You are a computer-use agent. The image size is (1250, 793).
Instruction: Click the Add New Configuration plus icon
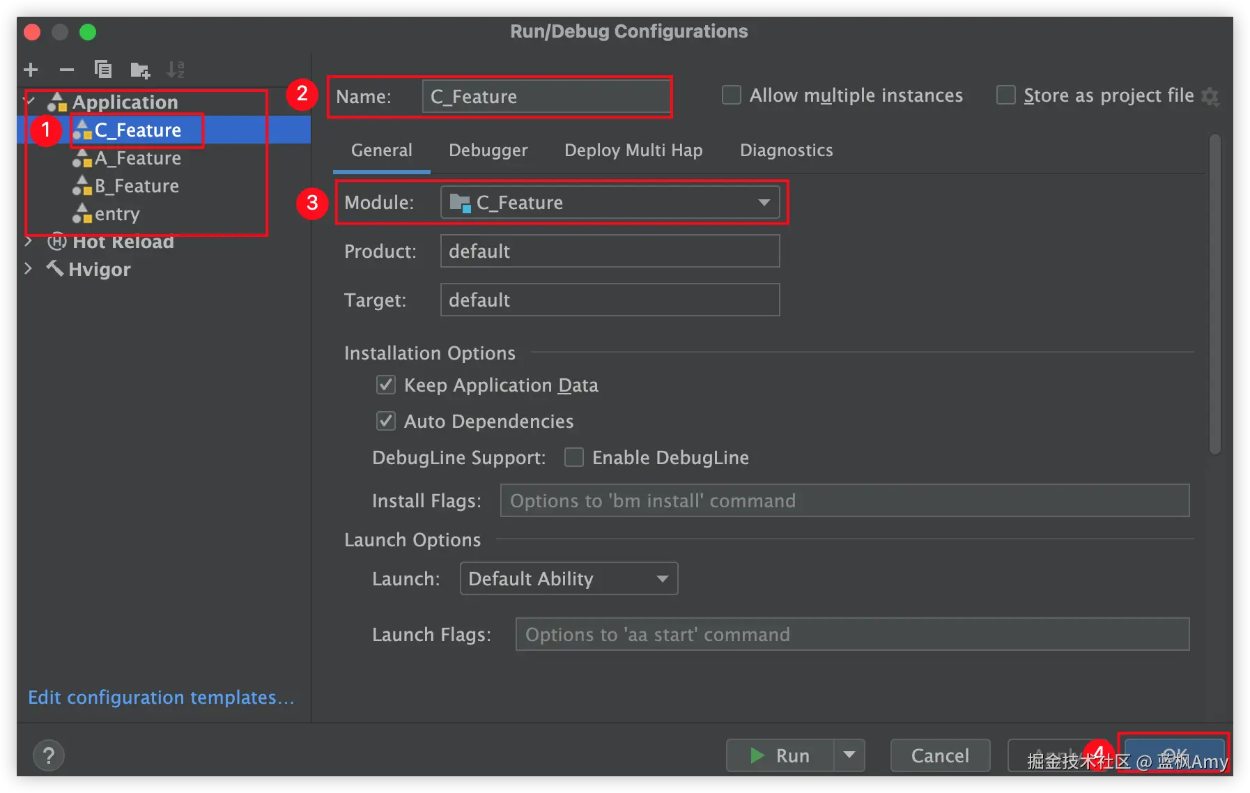[31, 70]
